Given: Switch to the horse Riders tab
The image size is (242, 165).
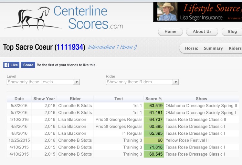Looking at the screenshot, I should (235, 48).
